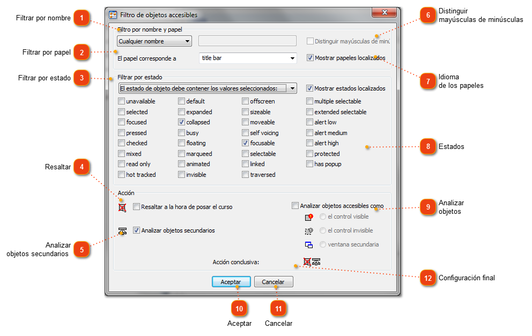Select the el control invisible radio

pos(323,230)
